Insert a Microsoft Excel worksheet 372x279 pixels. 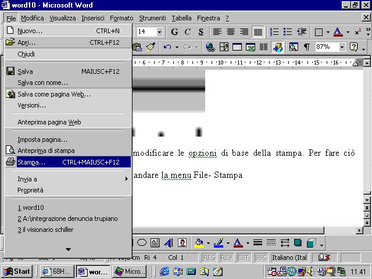coord(251,47)
